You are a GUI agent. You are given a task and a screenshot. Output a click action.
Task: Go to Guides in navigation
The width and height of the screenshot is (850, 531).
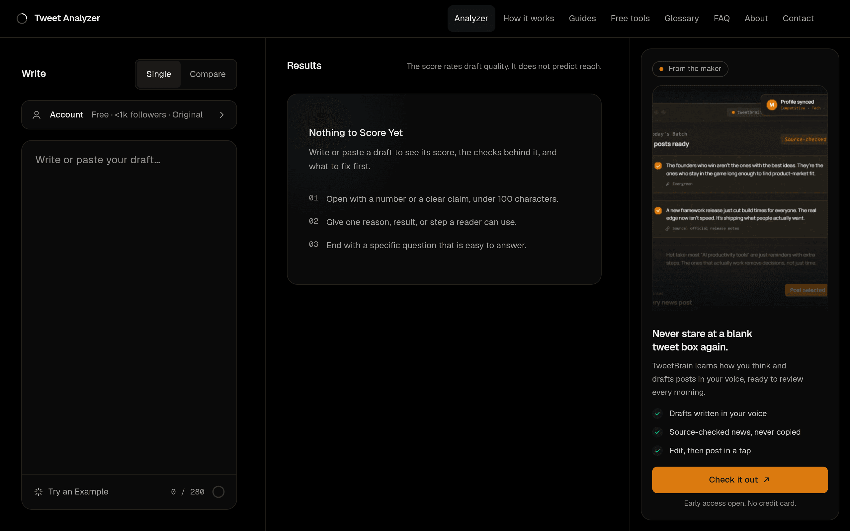click(x=582, y=18)
